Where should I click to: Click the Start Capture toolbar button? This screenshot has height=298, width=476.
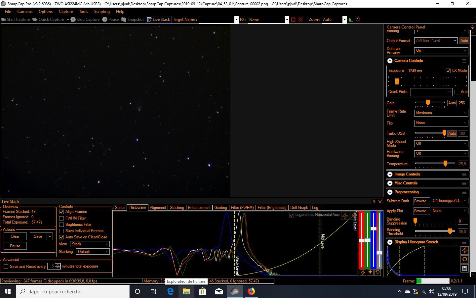(16, 20)
